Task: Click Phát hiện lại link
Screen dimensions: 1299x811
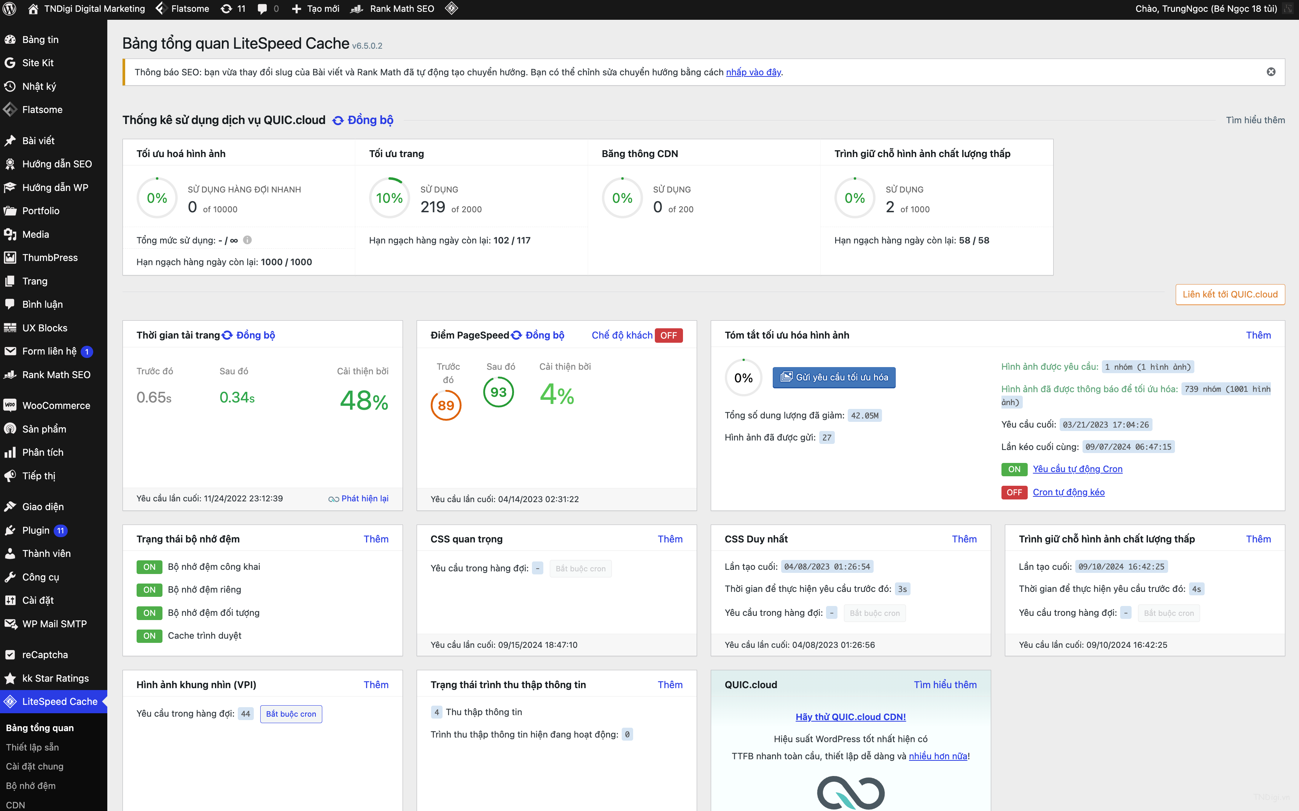Action: point(358,499)
